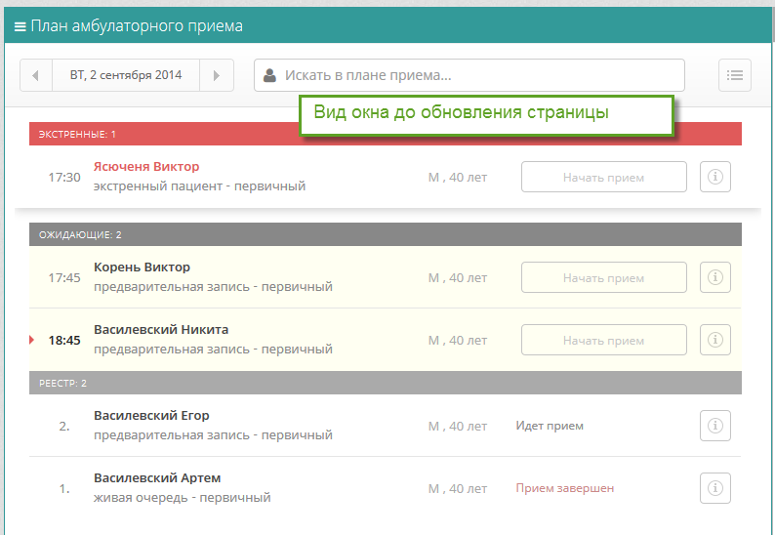Click the План амбулаторного приема title

click(137, 25)
